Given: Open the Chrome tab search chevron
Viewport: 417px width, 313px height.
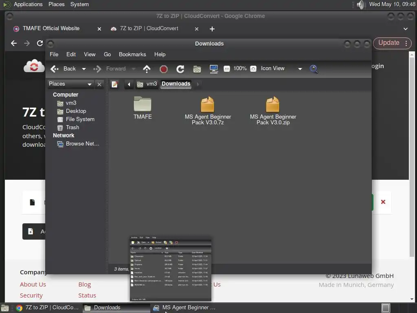Looking at the screenshot, I should click(406, 29).
